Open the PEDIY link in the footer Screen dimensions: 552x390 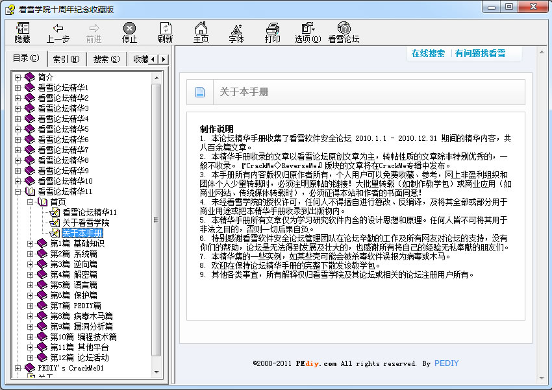pos(446,363)
